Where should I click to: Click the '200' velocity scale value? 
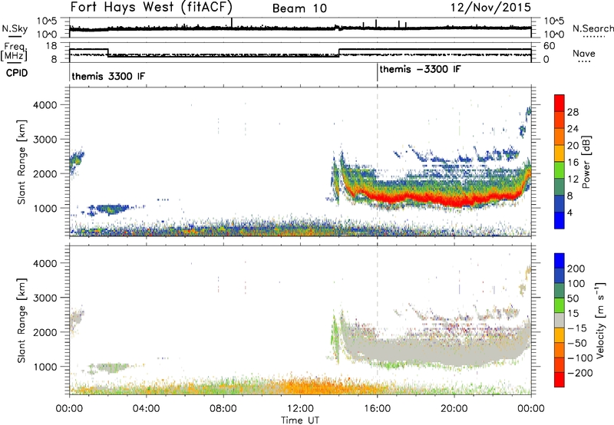576,269
